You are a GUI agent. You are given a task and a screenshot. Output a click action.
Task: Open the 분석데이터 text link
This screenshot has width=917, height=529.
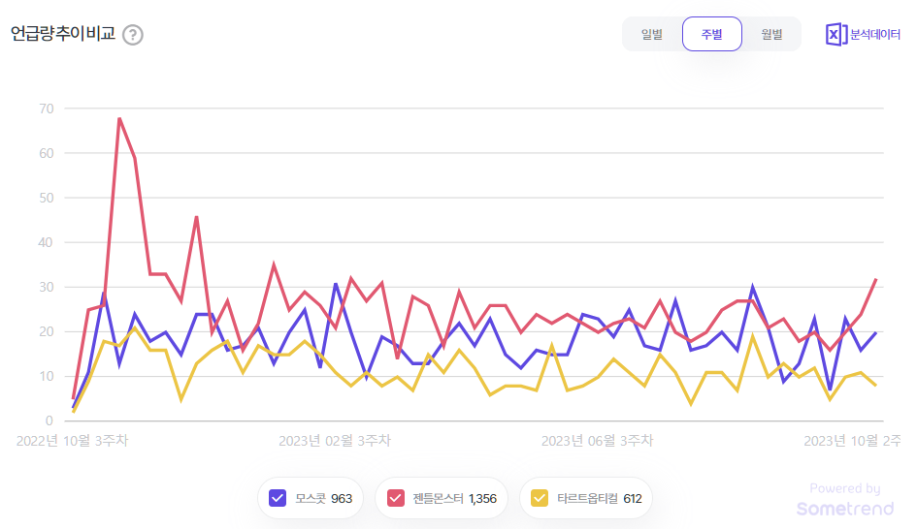coord(875,34)
